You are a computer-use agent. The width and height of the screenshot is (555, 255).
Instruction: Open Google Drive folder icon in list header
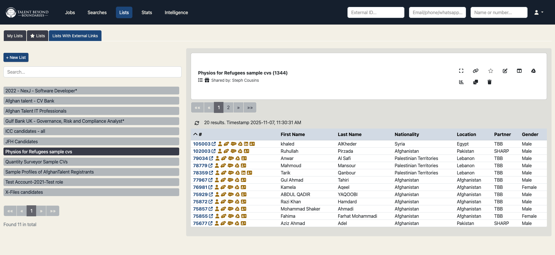pos(533,71)
